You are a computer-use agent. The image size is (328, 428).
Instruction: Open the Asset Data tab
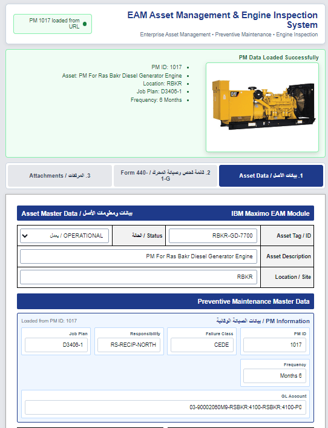271,176
